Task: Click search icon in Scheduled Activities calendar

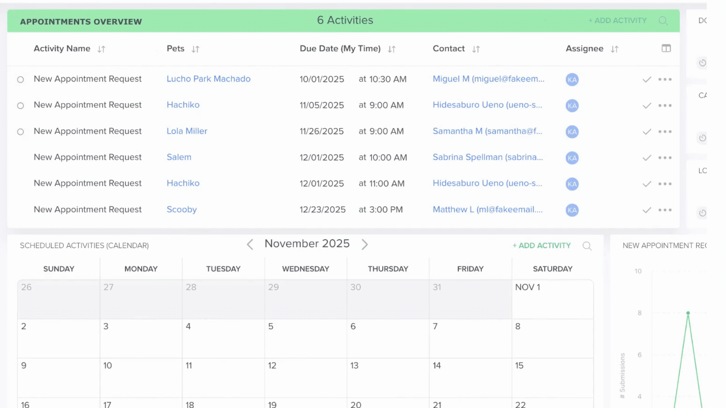Action: (x=587, y=246)
